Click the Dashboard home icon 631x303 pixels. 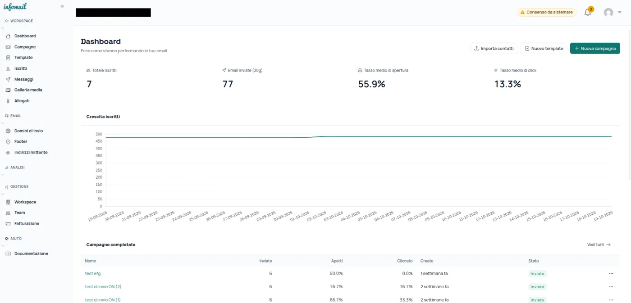[x=8, y=36]
